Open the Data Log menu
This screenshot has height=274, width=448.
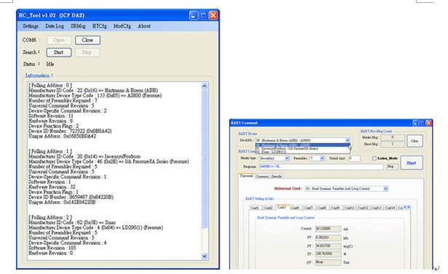coord(55,26)
